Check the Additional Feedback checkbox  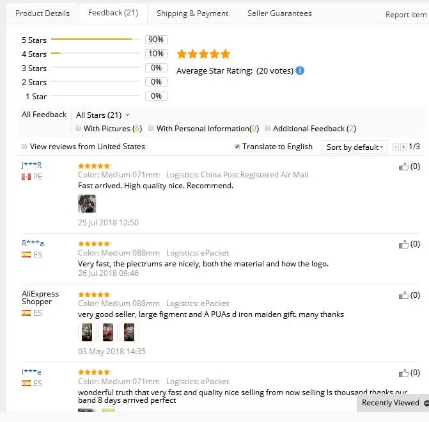(268, 129)
